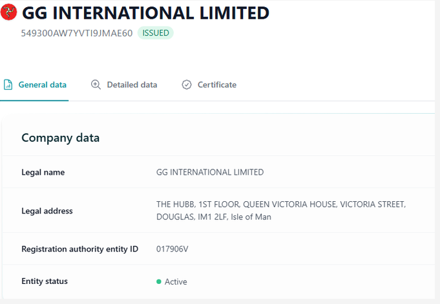Screen dimensions: 440x304
Task: Click the Legal name field label
Action: click(x=43, y=172)
